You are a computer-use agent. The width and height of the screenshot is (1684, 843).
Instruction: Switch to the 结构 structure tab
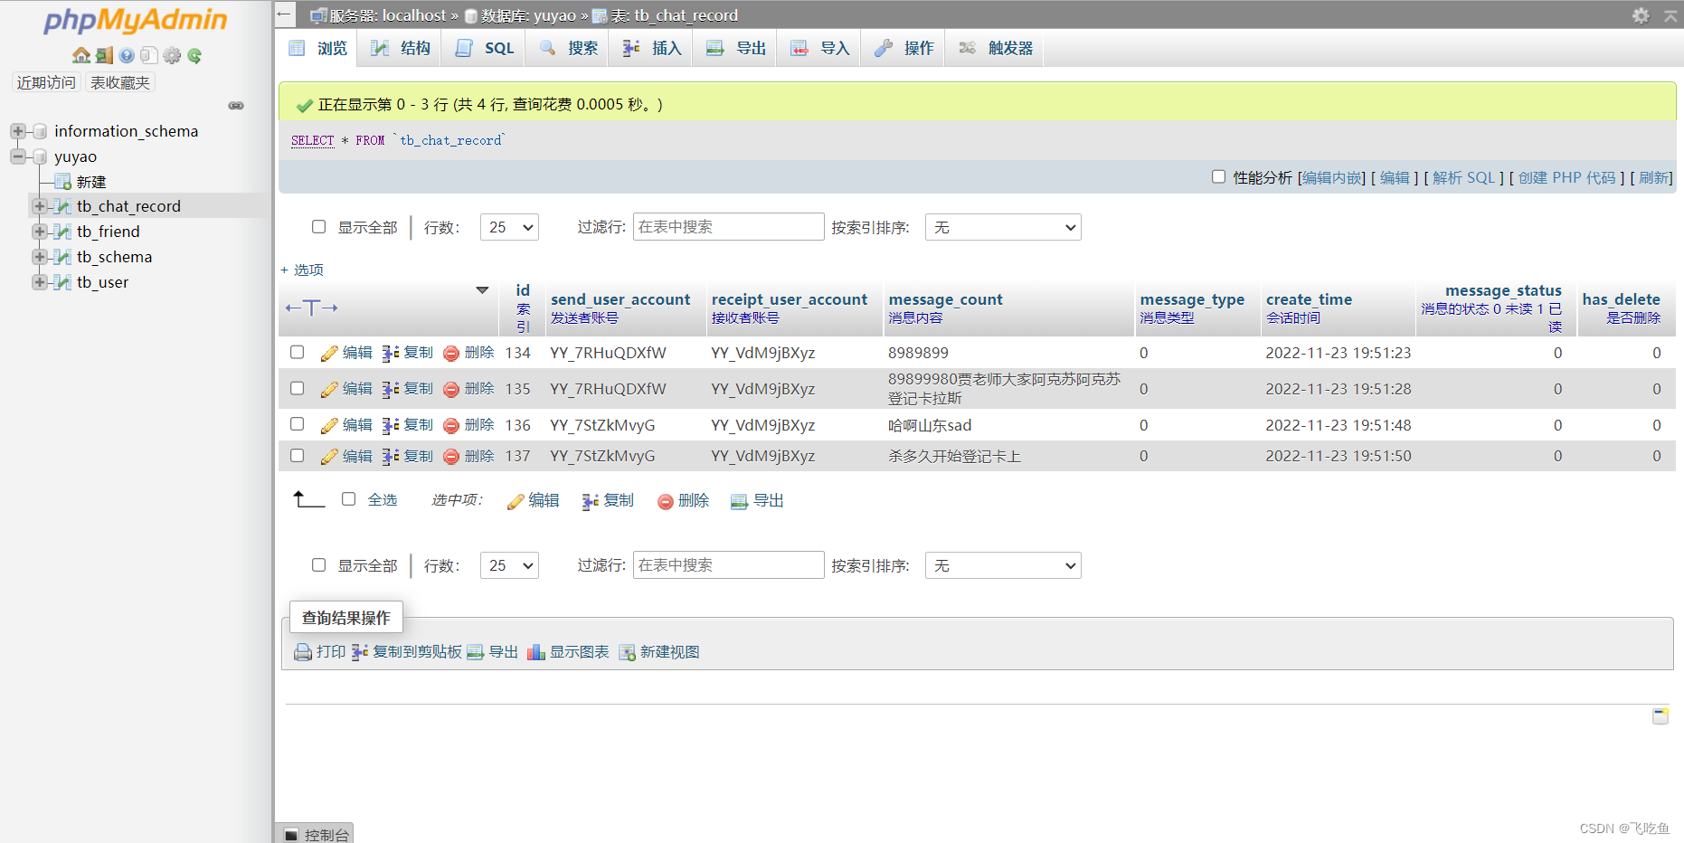[x=400, y=48]
